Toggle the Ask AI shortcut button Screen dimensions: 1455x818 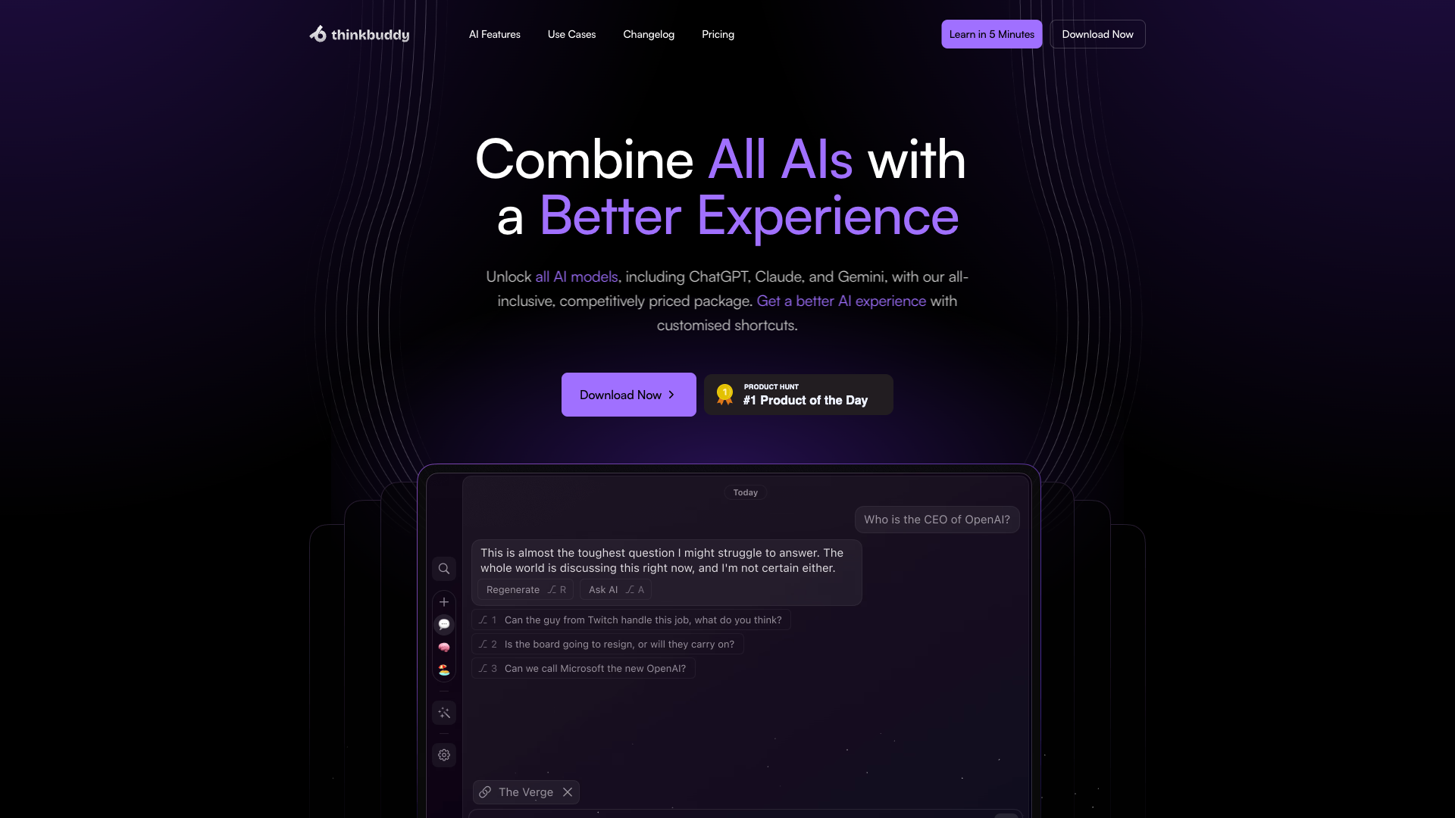click(x=615, y=589)
